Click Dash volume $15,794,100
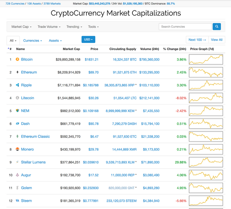The image size is (231, 209). [x=150, y=124]
